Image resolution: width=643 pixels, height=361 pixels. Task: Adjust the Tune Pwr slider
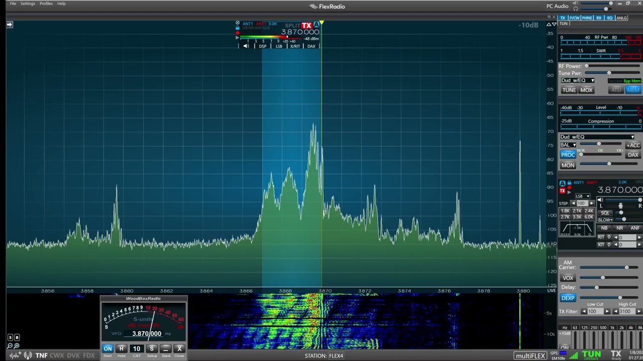(x=612, y=73)
